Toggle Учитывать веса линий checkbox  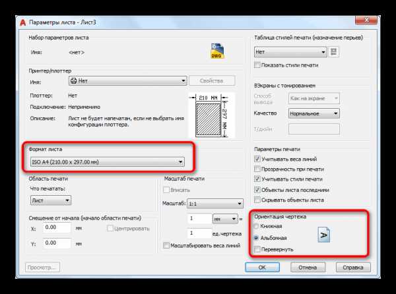(257, 159)
